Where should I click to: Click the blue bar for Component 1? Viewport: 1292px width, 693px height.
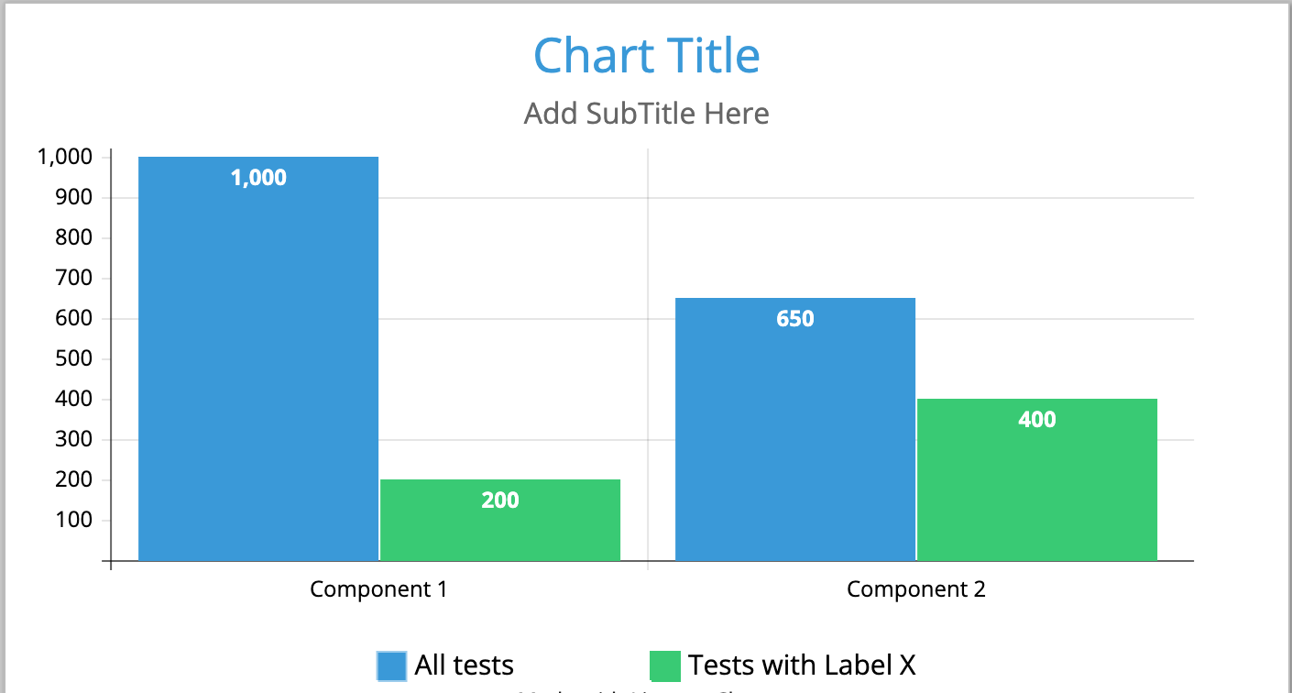point(258,358)
